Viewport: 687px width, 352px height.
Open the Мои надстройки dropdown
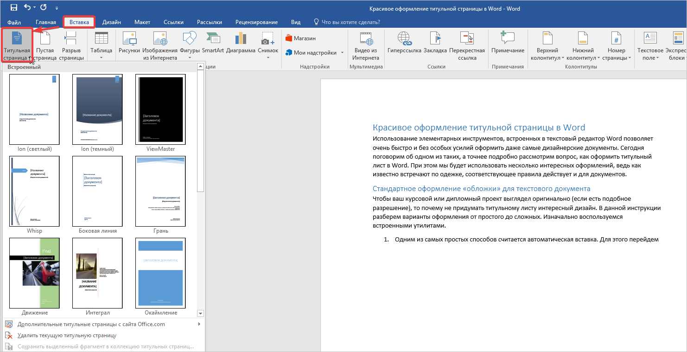[x=343, y=53]
